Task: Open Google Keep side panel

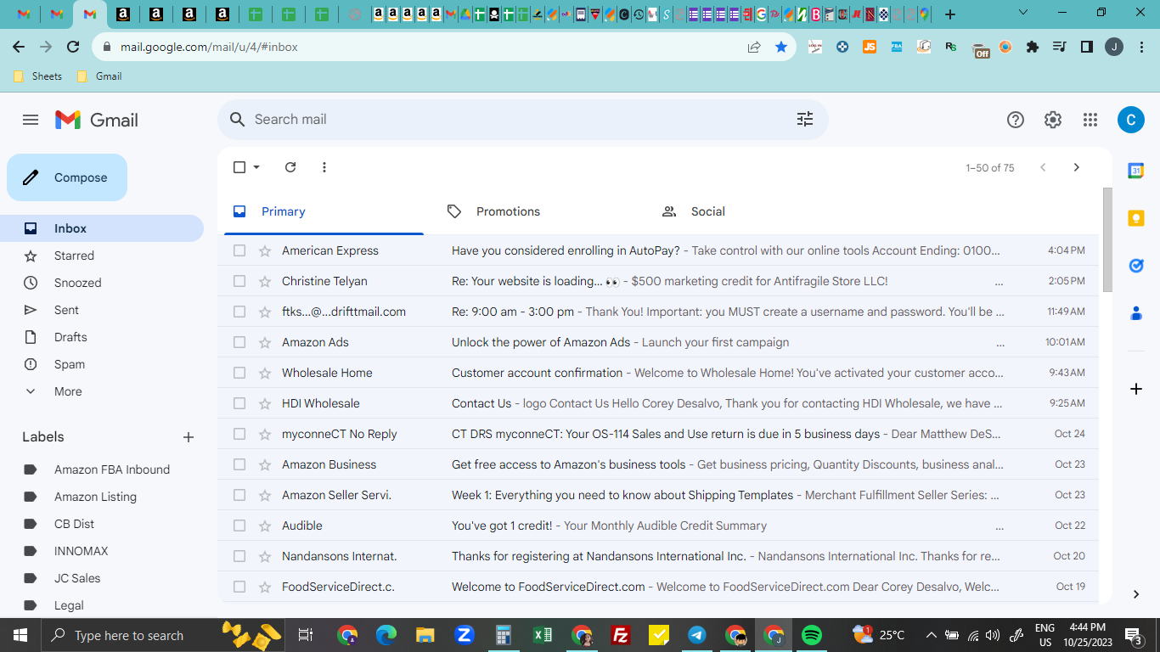Action: pyautogui.click(x=1136, y=218)
